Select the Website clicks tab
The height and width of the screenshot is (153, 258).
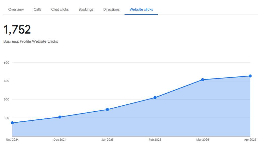point(141,10)
